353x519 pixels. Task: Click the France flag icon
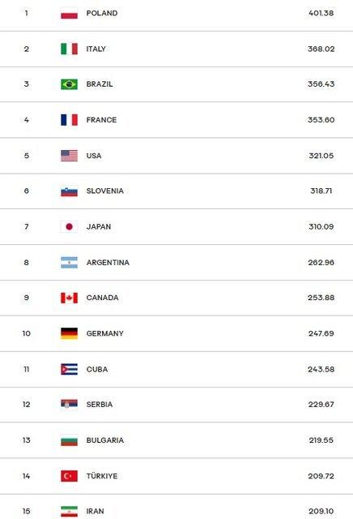[x=69, y=120]
